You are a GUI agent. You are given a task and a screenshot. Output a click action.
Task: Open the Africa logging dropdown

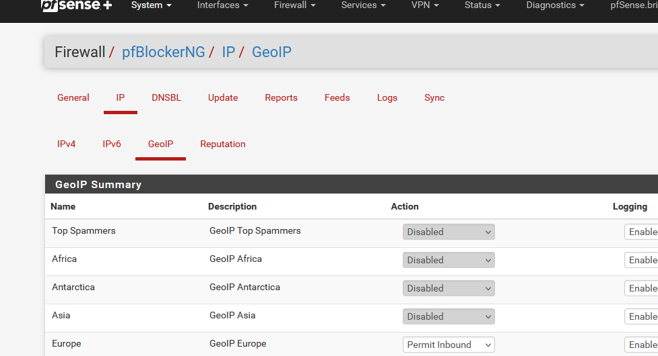[x=641, y=260]
